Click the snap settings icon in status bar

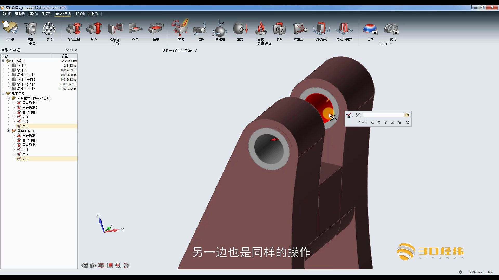461,272
